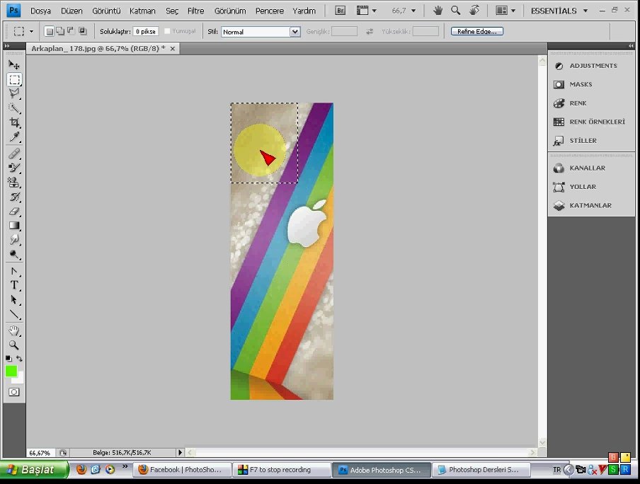
Task: Select the Line shape tool
Action: [x=14, y=314]
